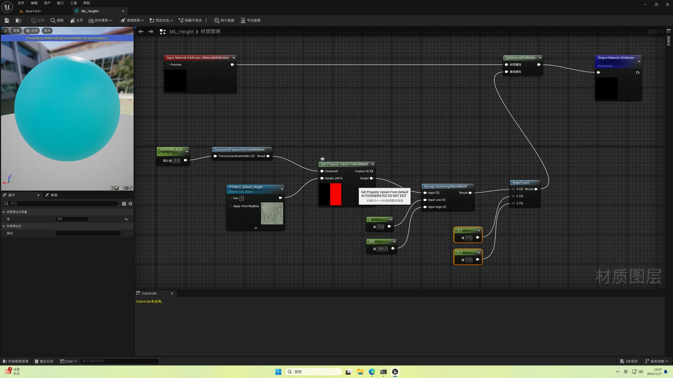Click the 输出日志 output log button
This screenshot has height=378, width=673.
coord(44,361)
